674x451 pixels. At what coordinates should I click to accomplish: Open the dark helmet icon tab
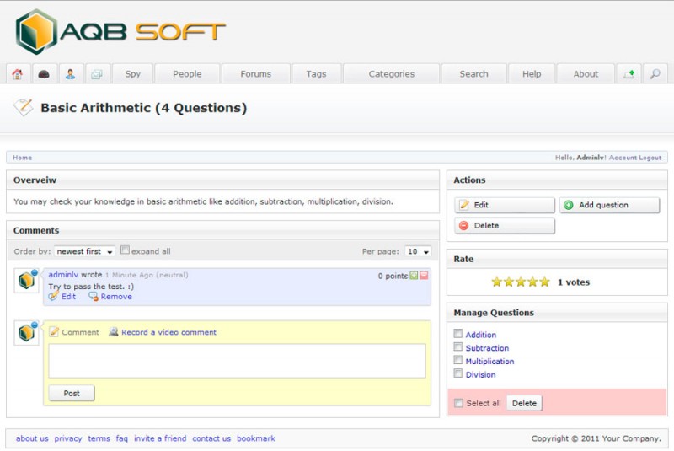coord(44,74)
